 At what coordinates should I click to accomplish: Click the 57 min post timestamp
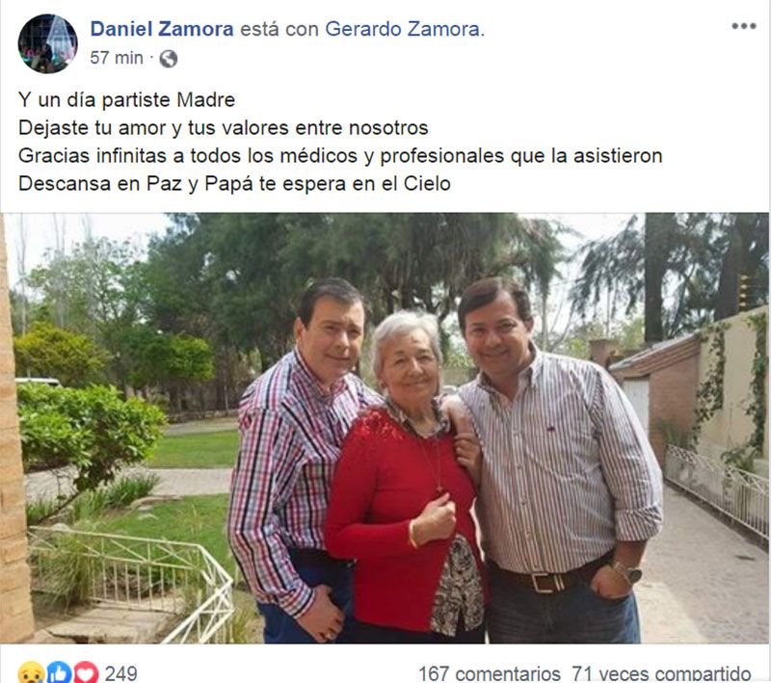[x=117, y=58]
